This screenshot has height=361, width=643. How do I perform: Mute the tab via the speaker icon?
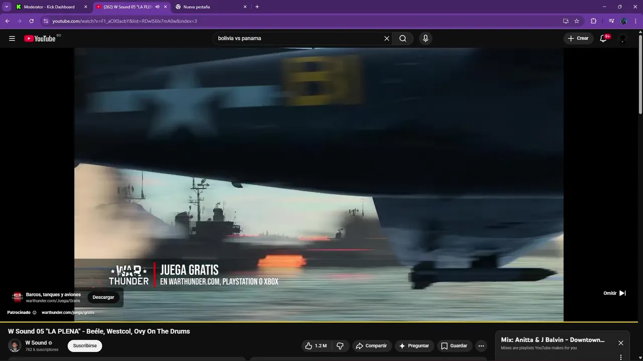(158, 7)
